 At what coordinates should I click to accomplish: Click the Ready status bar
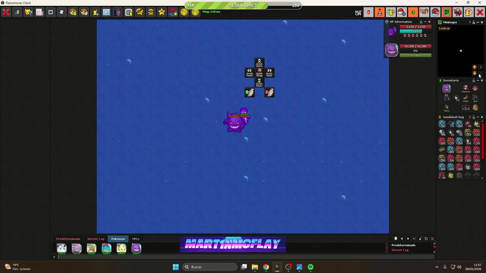click(x=415, y=55)
